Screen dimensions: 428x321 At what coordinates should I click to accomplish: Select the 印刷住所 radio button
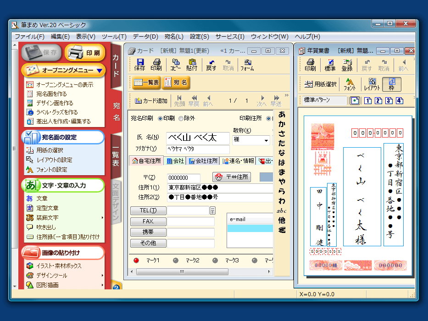[x=269, y=118]
